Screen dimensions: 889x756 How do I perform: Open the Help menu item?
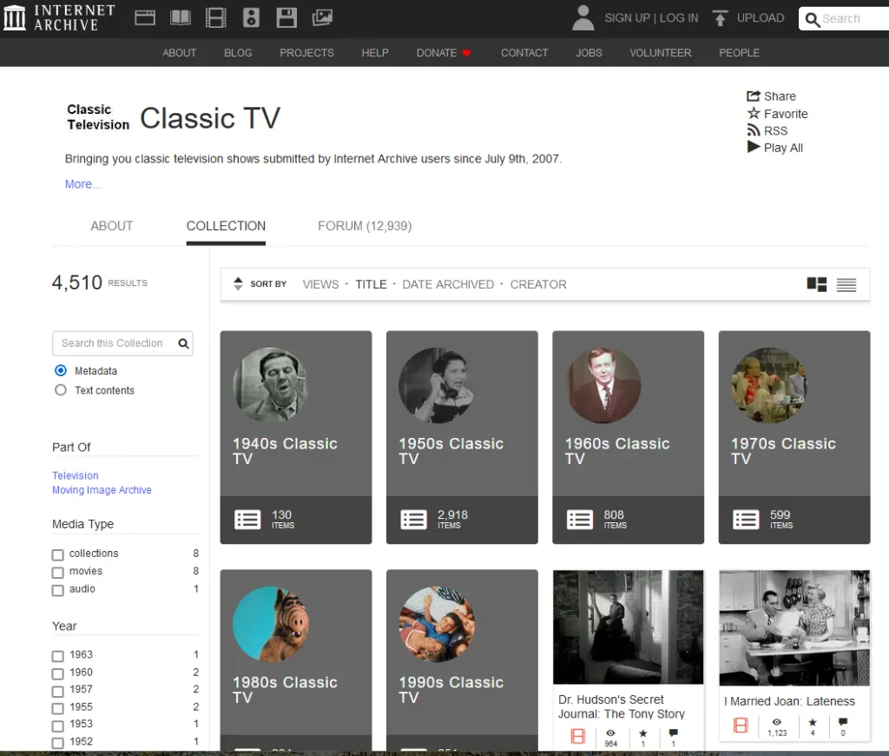[x=375, y=53]
